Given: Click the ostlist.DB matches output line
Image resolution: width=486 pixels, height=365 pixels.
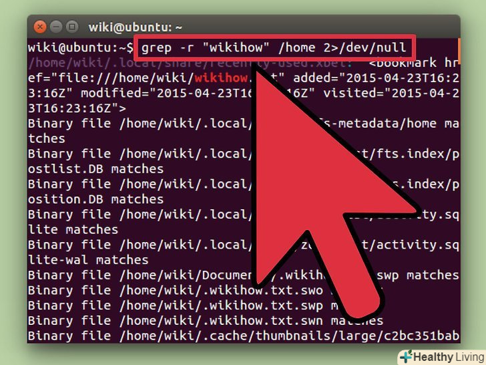Looking at the screenshot, I should pyautogui.click(x=95, y=169).
